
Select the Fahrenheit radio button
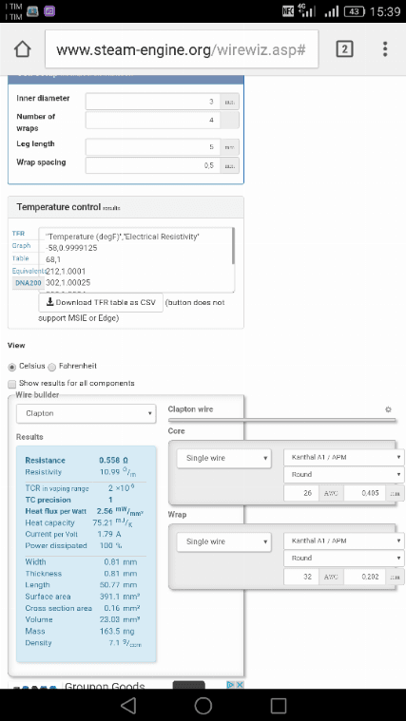click(51, 367)
